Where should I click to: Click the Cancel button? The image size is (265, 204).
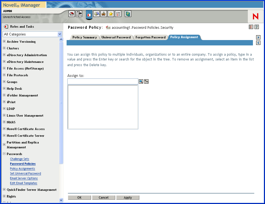coord(104,198)
